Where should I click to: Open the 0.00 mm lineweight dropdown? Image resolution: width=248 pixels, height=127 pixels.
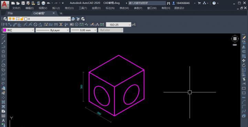point(84,30)
